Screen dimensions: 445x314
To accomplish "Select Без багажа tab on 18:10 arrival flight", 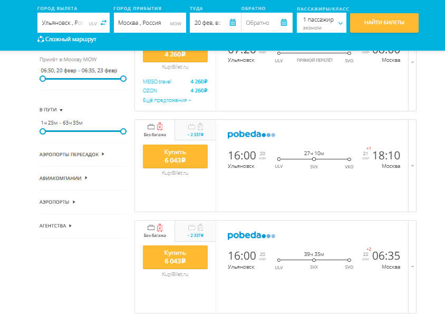I will click(155, 129).
